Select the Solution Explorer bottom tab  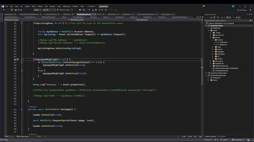210,136
